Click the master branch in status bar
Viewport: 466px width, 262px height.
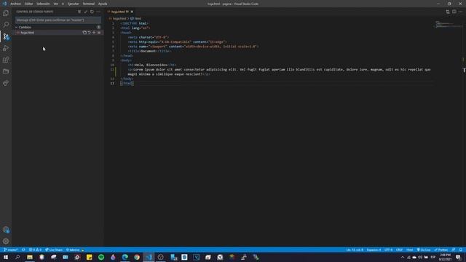coord(11,250)
